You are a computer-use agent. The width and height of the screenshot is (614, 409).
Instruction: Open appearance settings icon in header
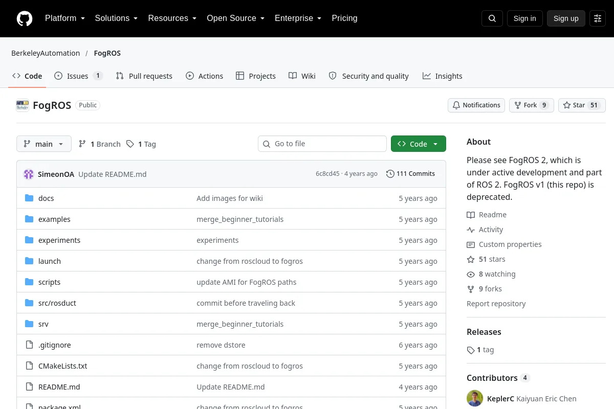598,18
